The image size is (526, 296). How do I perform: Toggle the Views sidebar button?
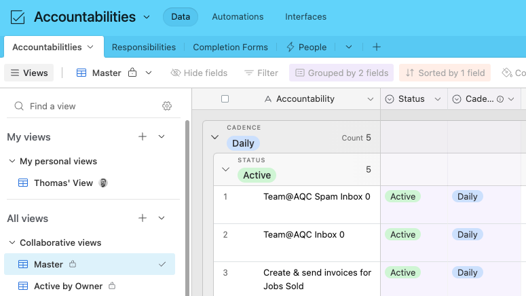(x=29, y=73)
